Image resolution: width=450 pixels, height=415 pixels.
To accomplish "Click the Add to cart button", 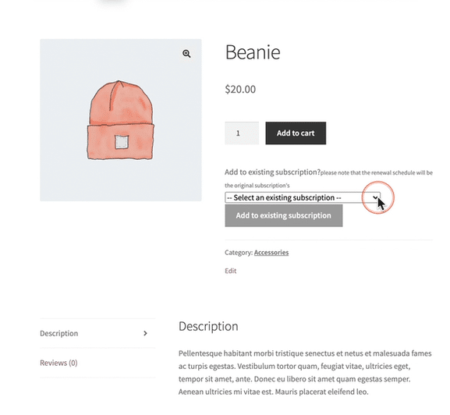I will point(296,133).
